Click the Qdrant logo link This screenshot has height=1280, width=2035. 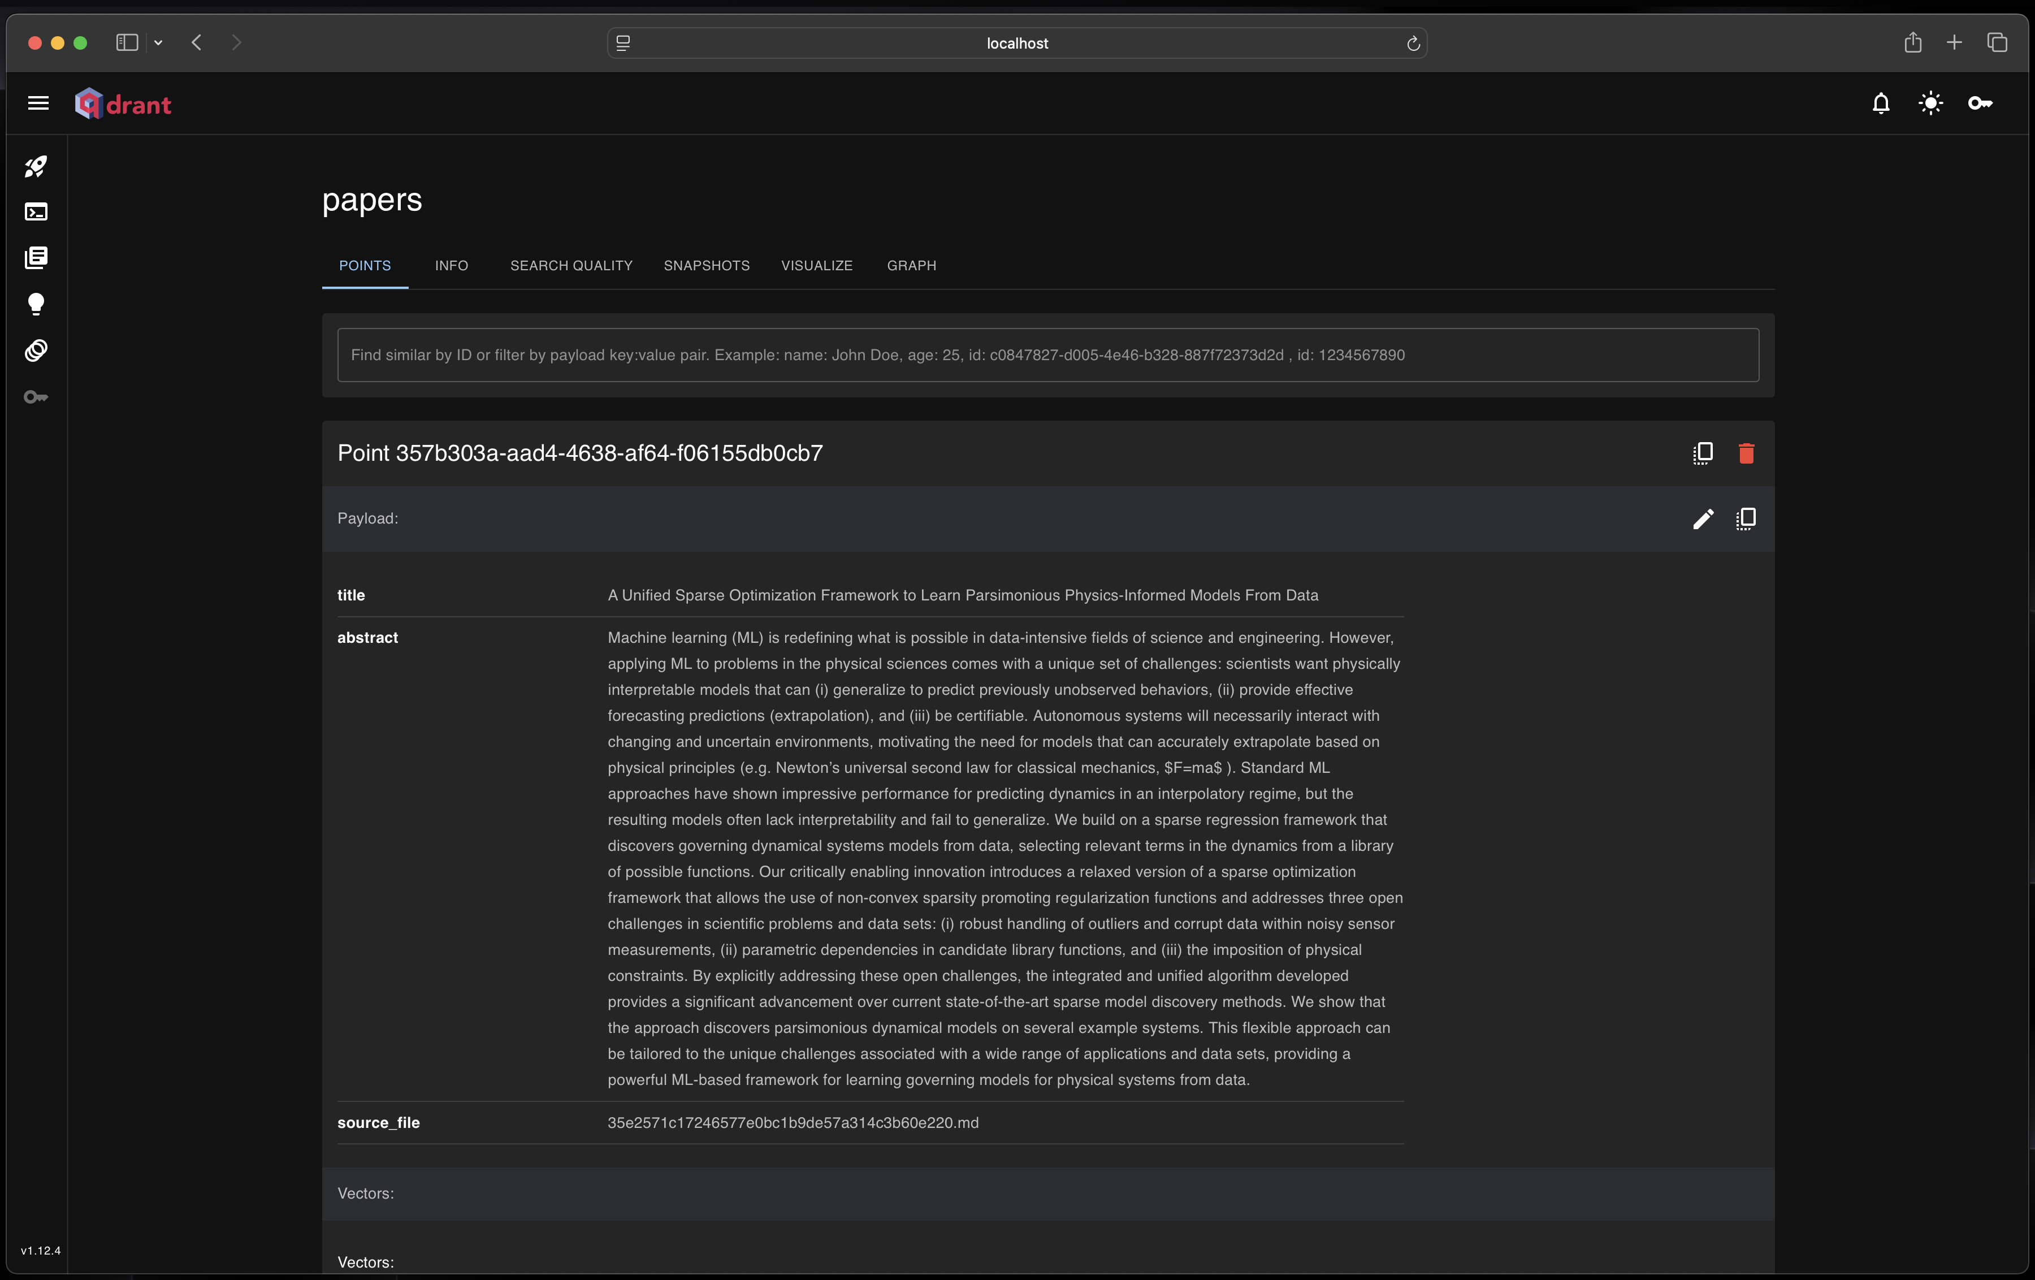click(123, 104)
